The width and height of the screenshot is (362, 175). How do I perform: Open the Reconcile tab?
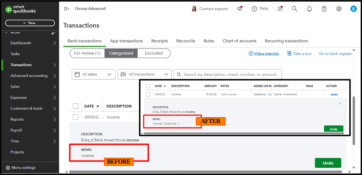coord(186,41)
